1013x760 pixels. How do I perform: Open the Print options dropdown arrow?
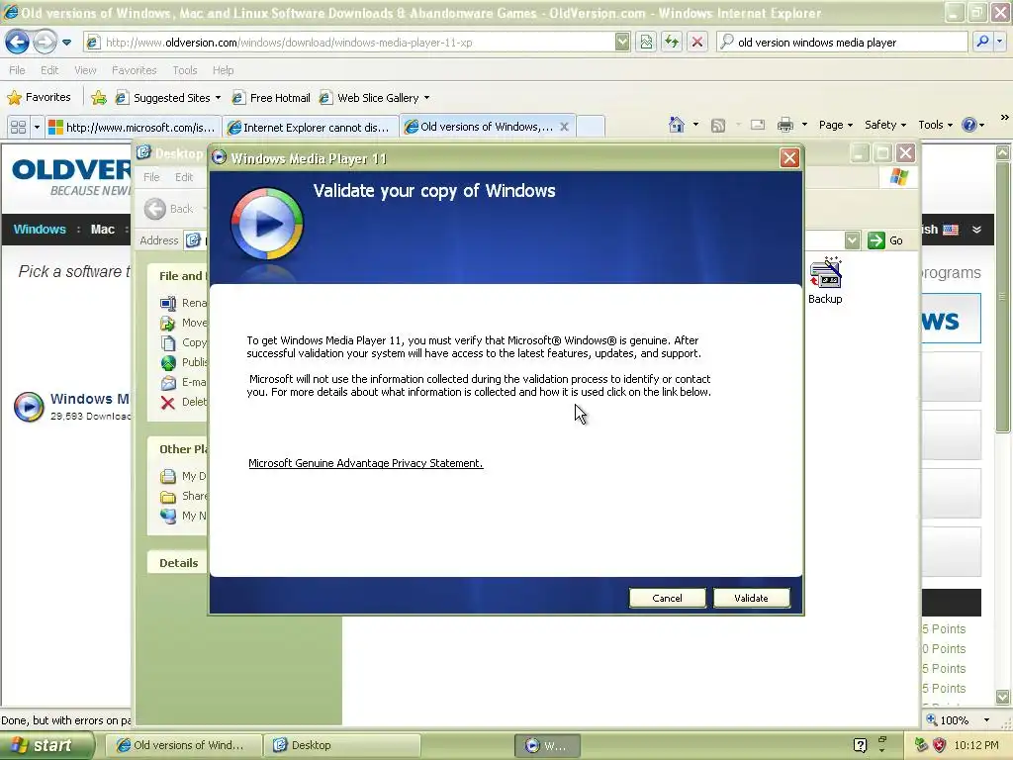coord(804,125)
